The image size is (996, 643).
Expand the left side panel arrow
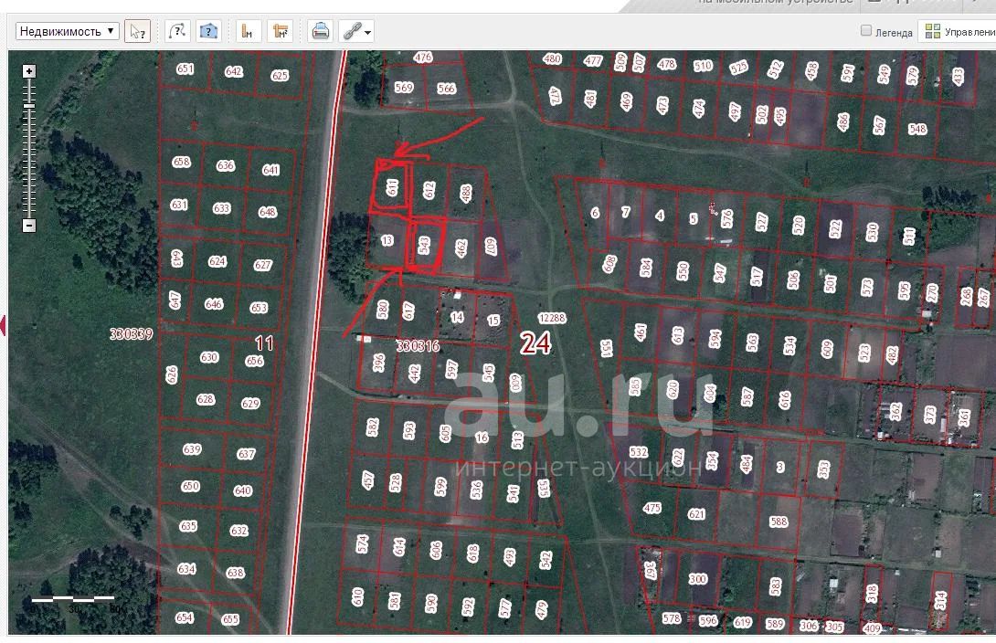[3, 325]
